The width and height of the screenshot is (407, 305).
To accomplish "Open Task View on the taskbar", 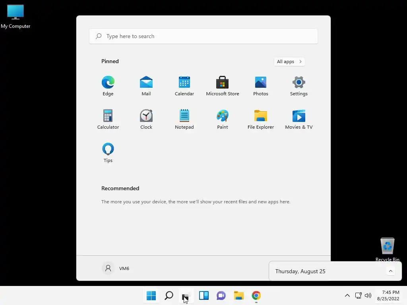I will tap(186, 295).
